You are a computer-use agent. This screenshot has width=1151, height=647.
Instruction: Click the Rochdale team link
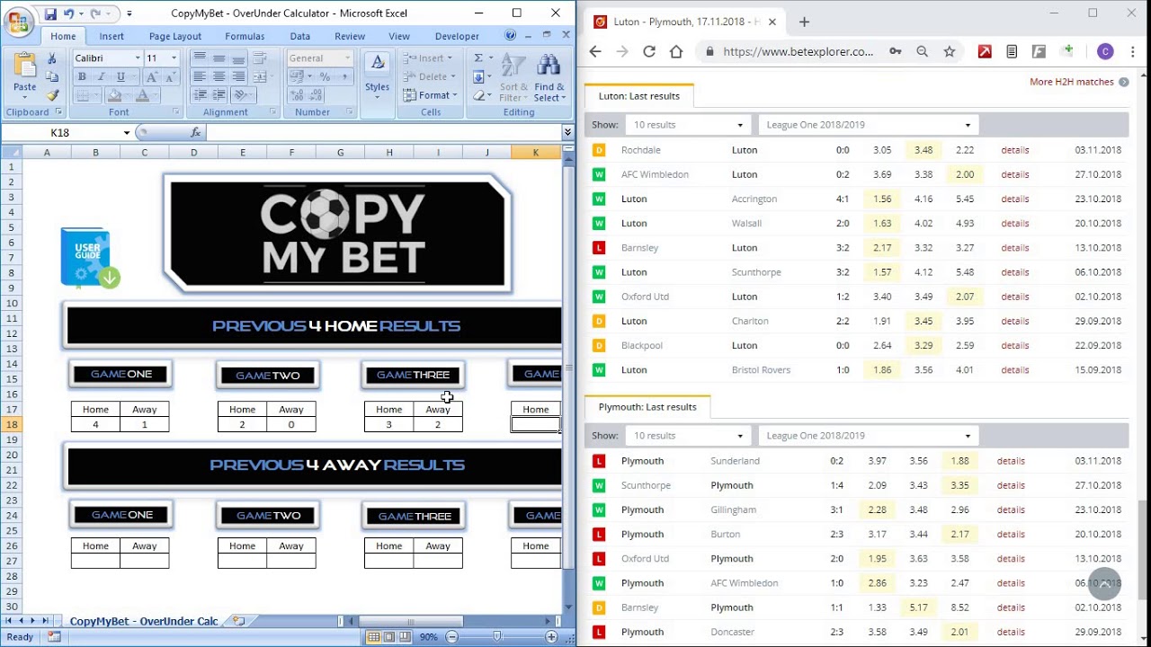641,150
